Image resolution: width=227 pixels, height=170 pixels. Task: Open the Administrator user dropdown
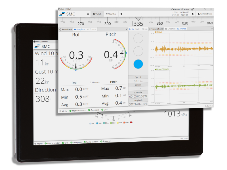[x=204, y=14]
